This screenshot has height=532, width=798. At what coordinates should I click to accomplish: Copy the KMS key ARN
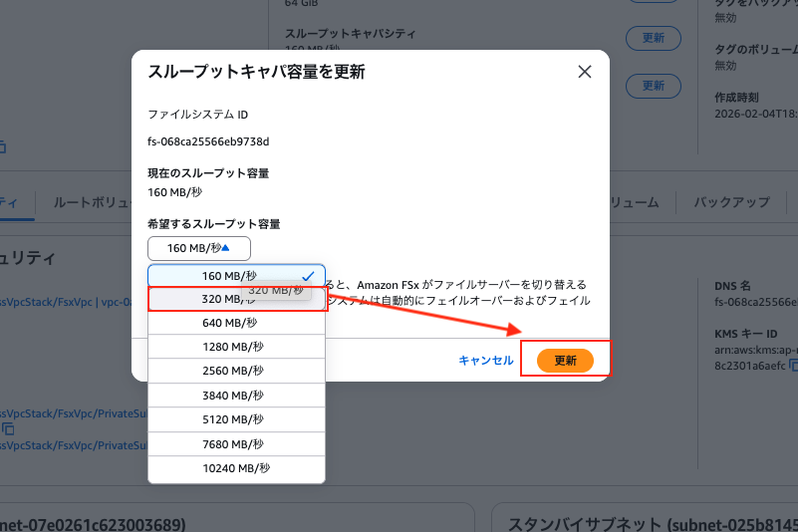click(x=793, y=366)
